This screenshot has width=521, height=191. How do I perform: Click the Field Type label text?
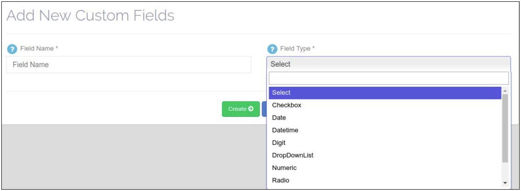click(297, 49)
